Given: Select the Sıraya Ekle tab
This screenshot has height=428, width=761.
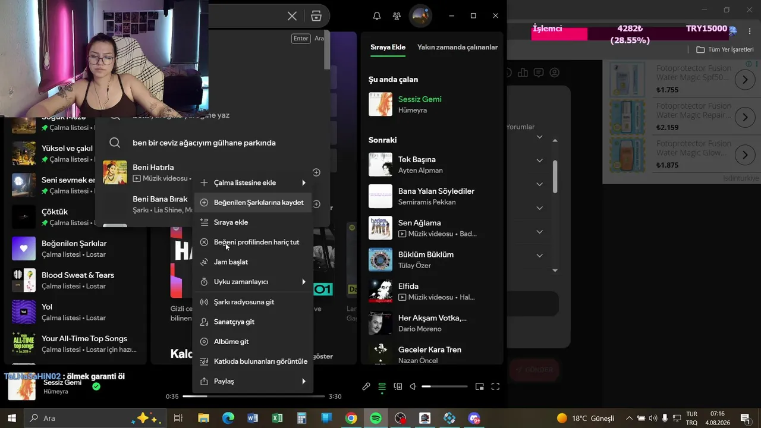Looking at the screenshot, I should (388, 48).
